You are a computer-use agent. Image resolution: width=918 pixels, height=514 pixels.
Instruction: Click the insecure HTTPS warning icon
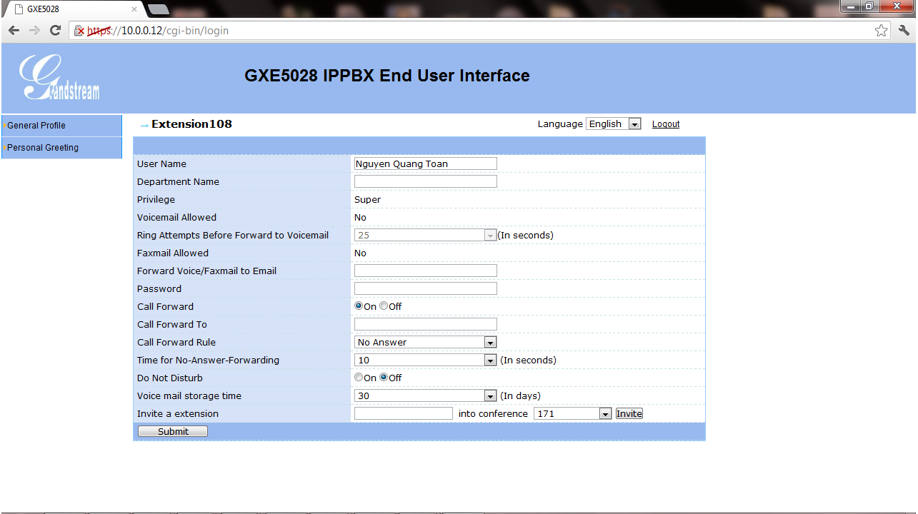(x=80, y=31)
